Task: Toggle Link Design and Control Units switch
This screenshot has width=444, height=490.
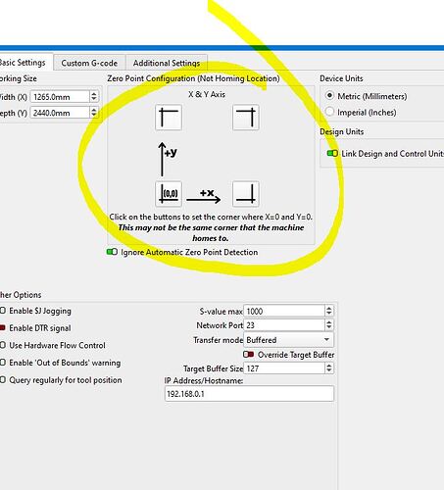Action: coord(332,153)
